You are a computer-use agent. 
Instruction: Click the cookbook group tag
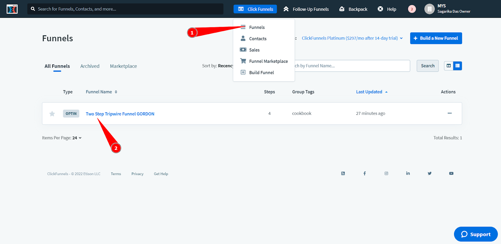tap(302, 114)
